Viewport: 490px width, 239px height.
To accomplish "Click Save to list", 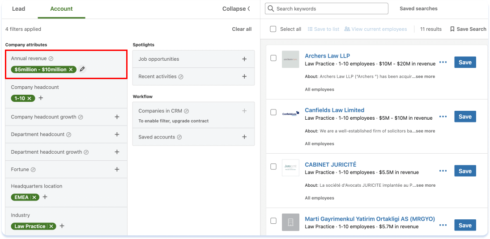I will [x=324, y=29].
